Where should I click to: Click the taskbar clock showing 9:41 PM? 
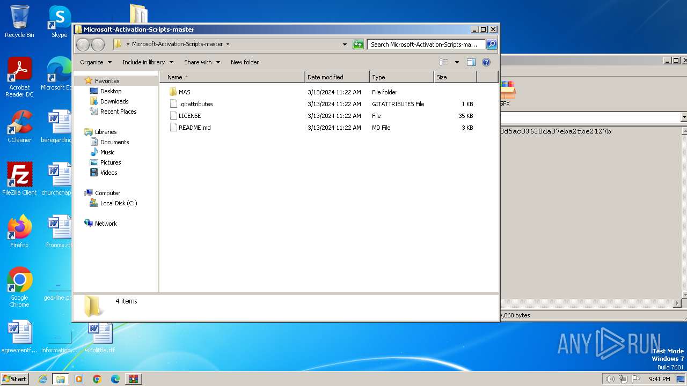pos(659,379)
